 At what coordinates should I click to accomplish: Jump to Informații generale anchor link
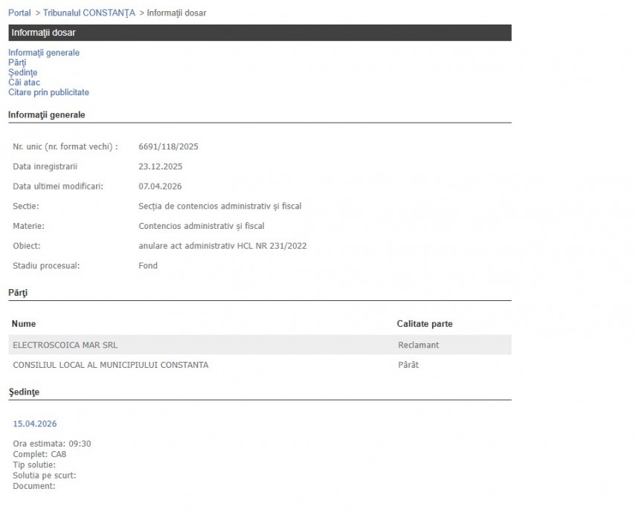(44, 53)
